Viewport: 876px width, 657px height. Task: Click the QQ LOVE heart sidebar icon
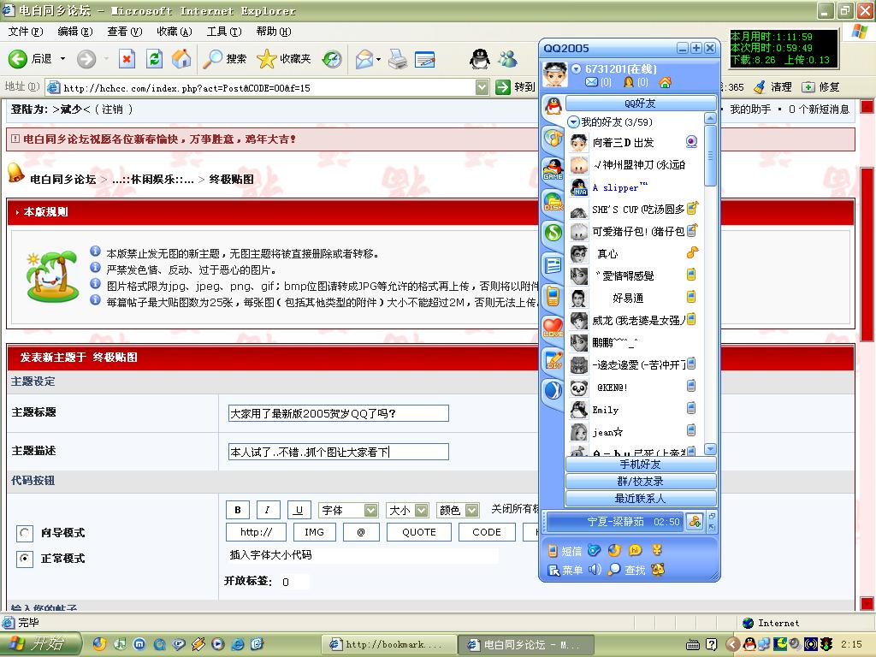click(553, 328)
